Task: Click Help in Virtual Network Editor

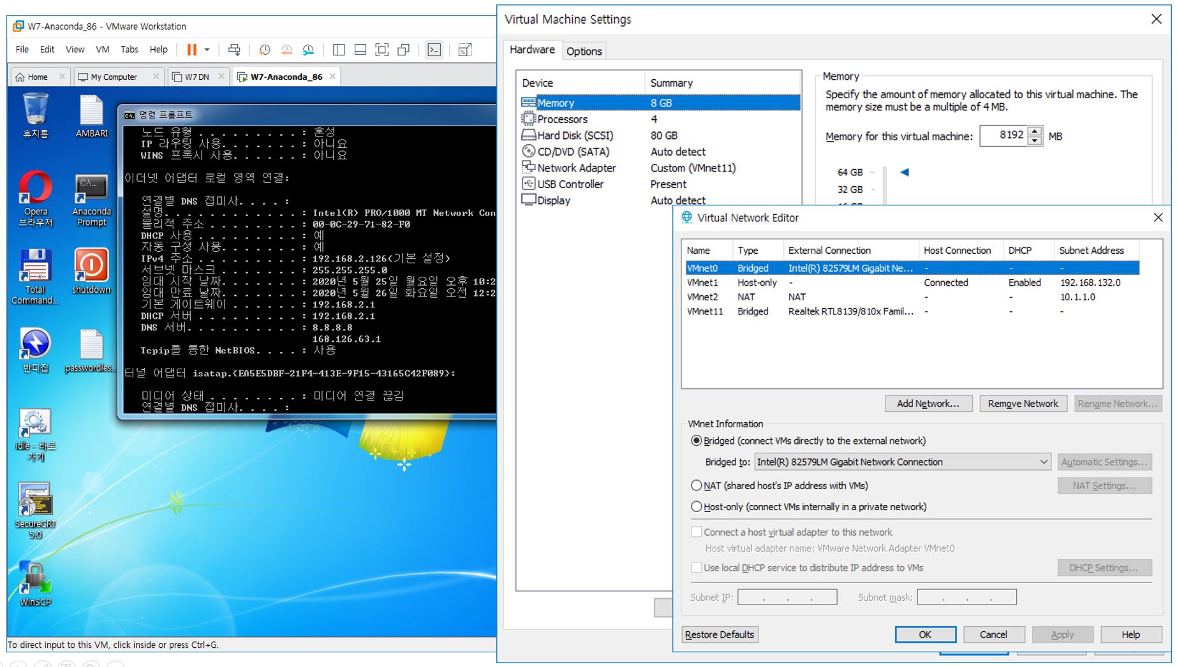Action: point(1130,634)
